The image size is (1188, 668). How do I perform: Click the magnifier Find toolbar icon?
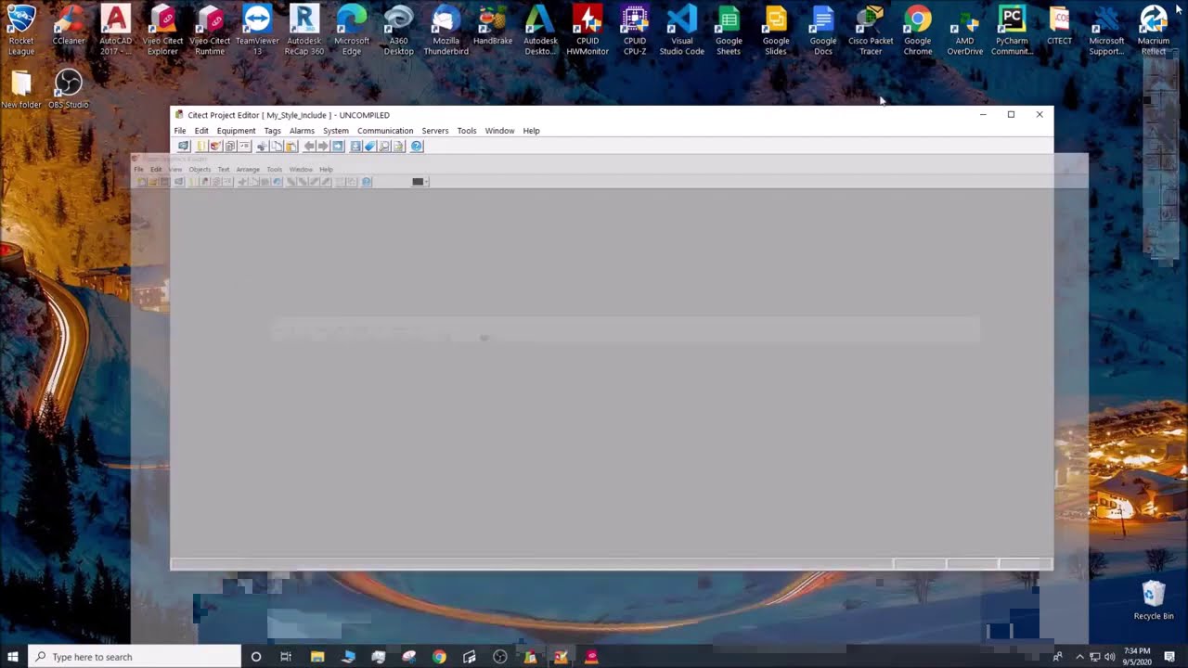coord(384,147)
